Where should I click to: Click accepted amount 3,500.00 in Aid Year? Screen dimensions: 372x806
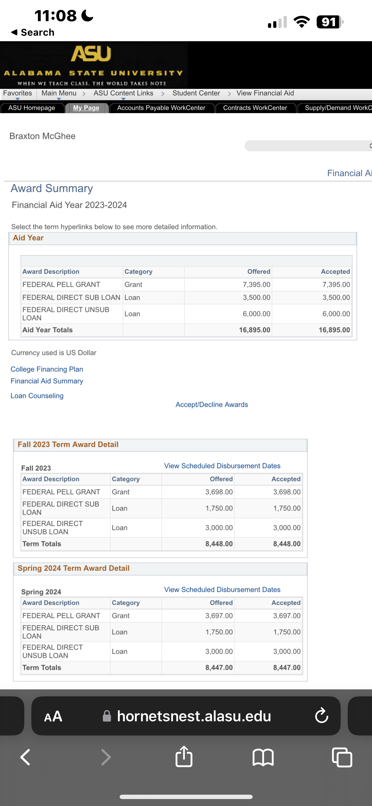click(x=336, y=298)
